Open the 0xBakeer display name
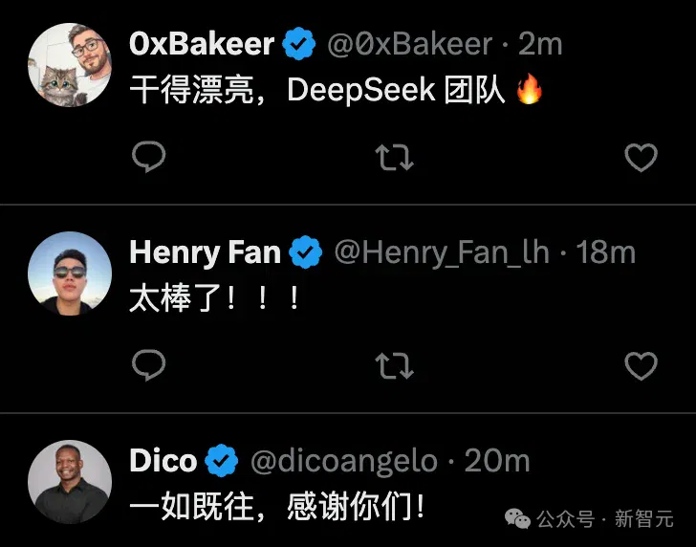Viewport: 696px width, 547px height. tap(202, 44)
